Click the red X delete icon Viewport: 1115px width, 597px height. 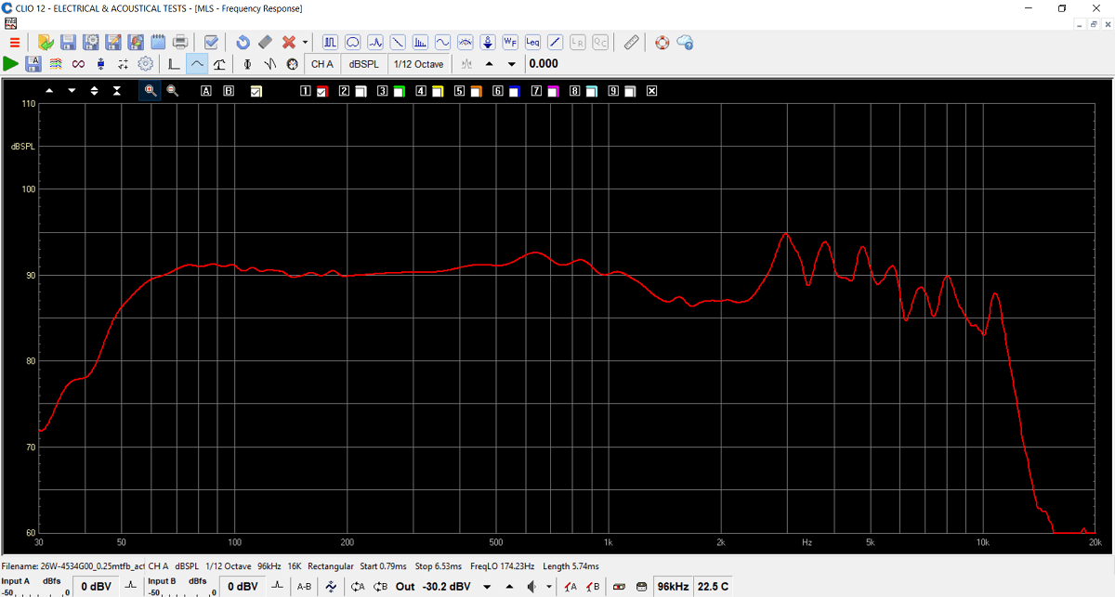[x=288, y=43]
